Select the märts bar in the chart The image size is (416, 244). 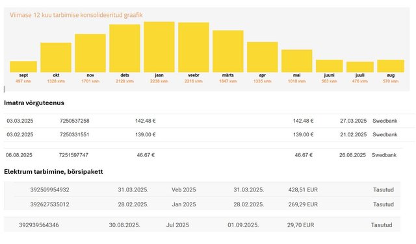coord(228,51)
